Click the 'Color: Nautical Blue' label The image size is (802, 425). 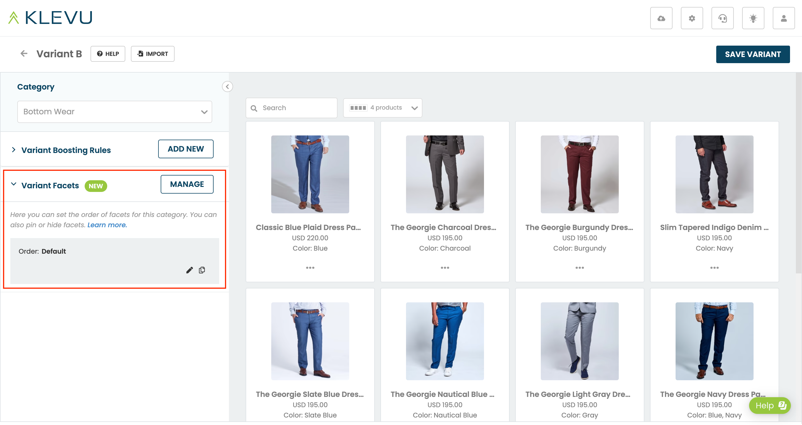pos(445,415)
